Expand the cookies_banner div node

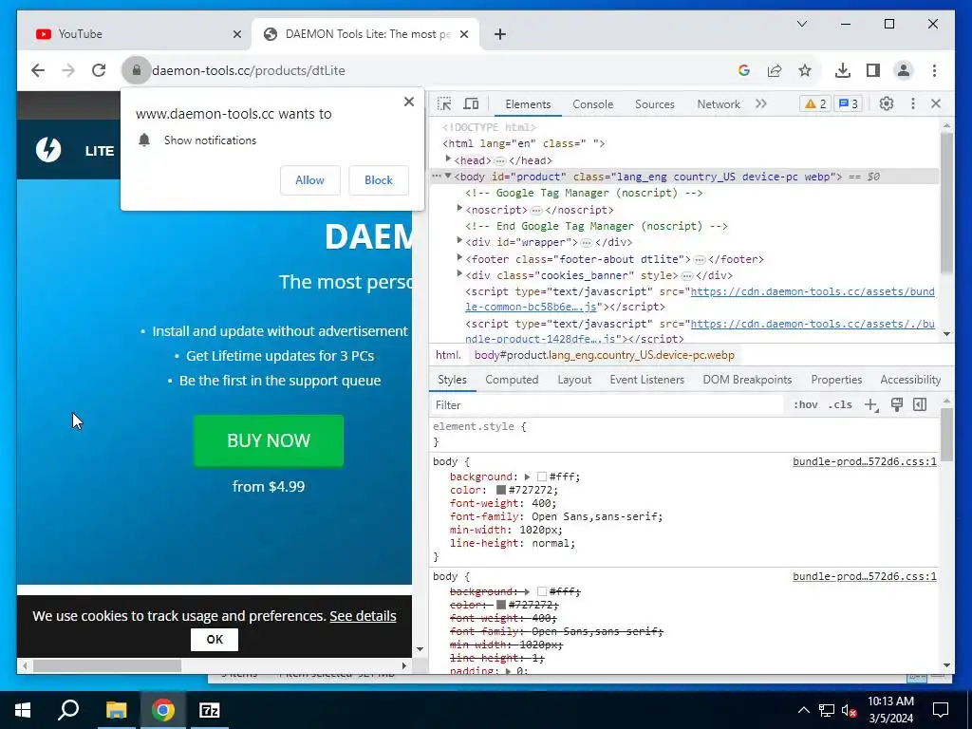click(459, 273)
